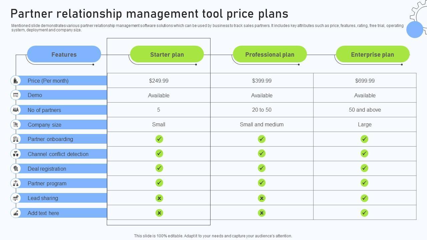Select the Starter plan header

pyautogui.click(x=167, y=54)
